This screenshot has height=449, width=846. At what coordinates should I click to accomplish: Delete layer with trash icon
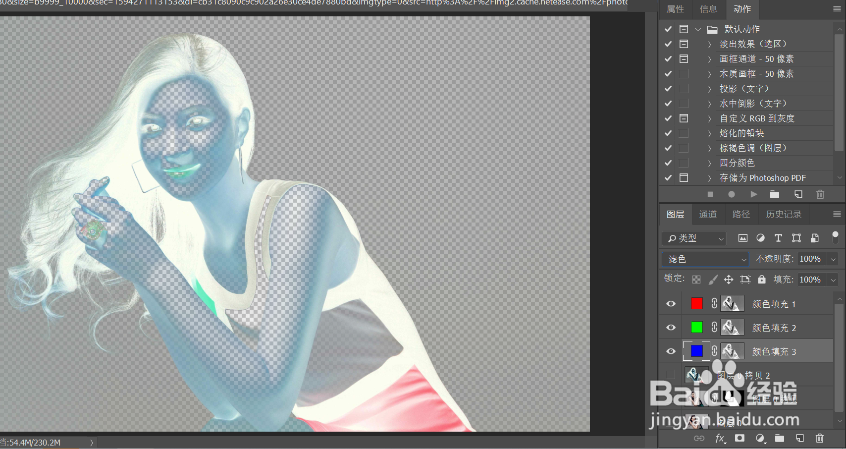[820, 438]
